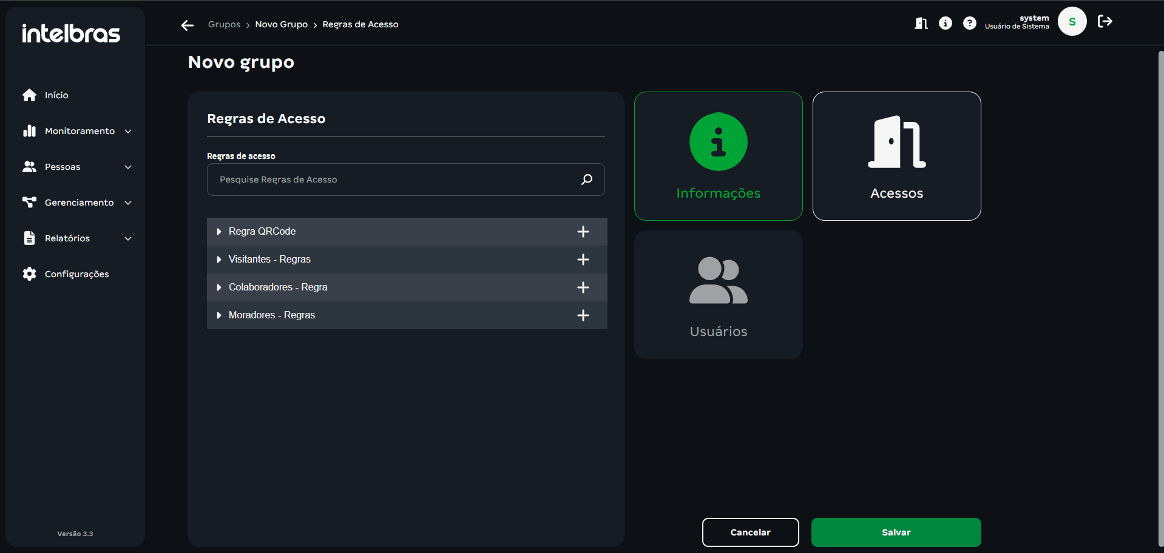This screenshot has width=1164, height=553.
Task: Add the Regra QRCode rule with plus
Action: point(583,232)
